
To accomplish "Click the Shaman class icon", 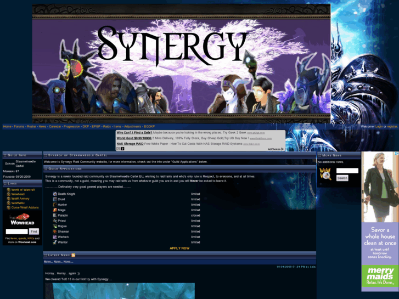I will [55, 232].
